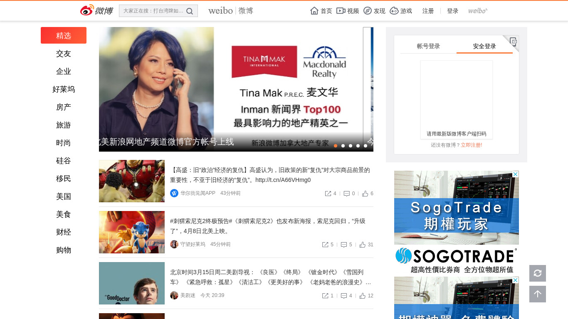
Task: Select 移民 category
Action: click(x=64, y=179)
